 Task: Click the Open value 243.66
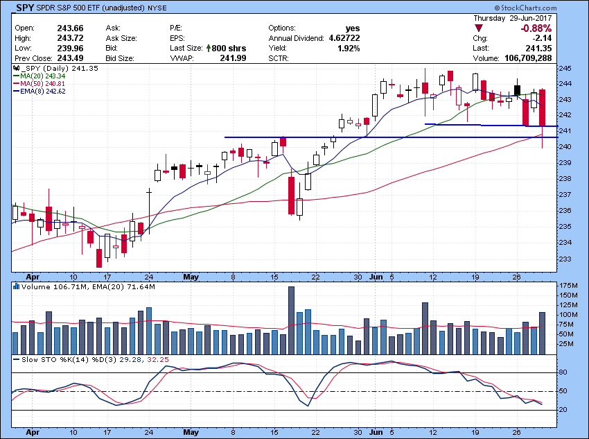[70, 28]
